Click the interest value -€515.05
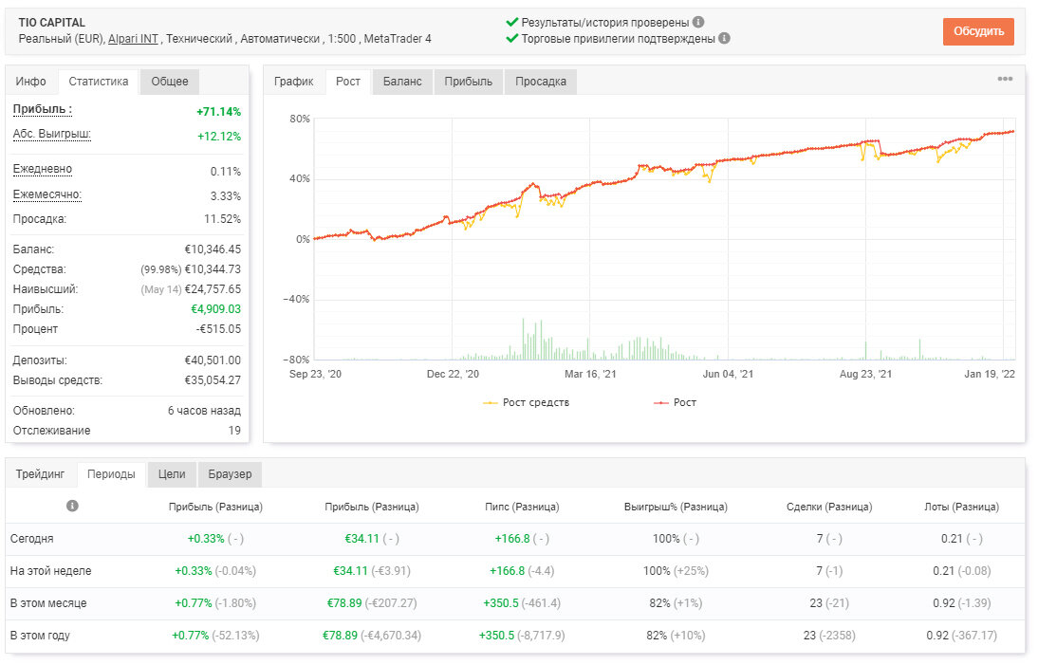 [x=218, y=329]
